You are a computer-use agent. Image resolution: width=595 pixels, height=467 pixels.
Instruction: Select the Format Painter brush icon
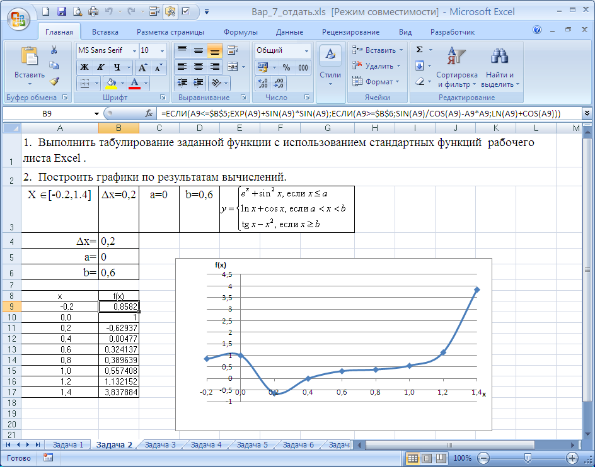[x=54, y=81]
